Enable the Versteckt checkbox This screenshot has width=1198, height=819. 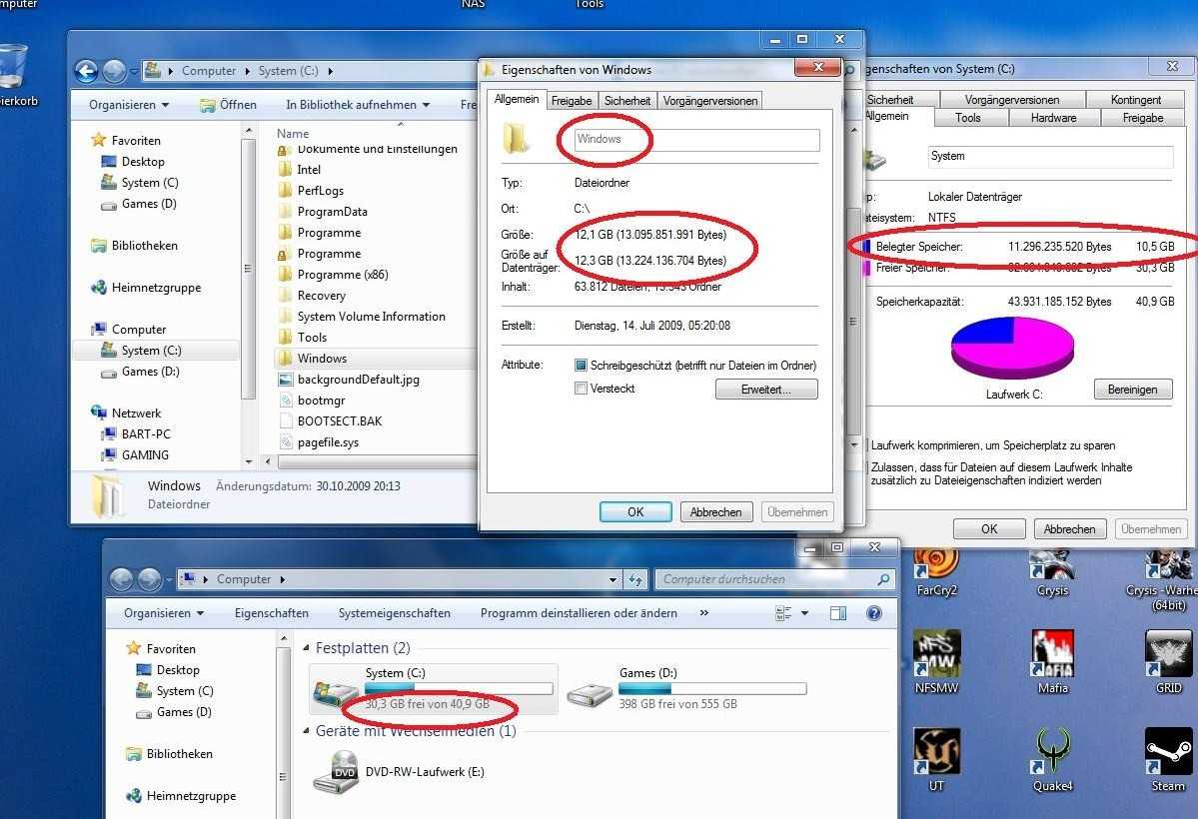click(581, 389)
